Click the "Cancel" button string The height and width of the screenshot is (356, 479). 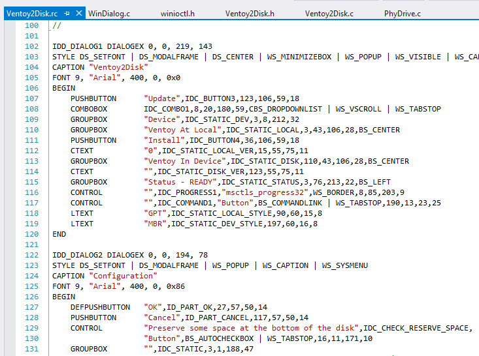pos(162,318)
